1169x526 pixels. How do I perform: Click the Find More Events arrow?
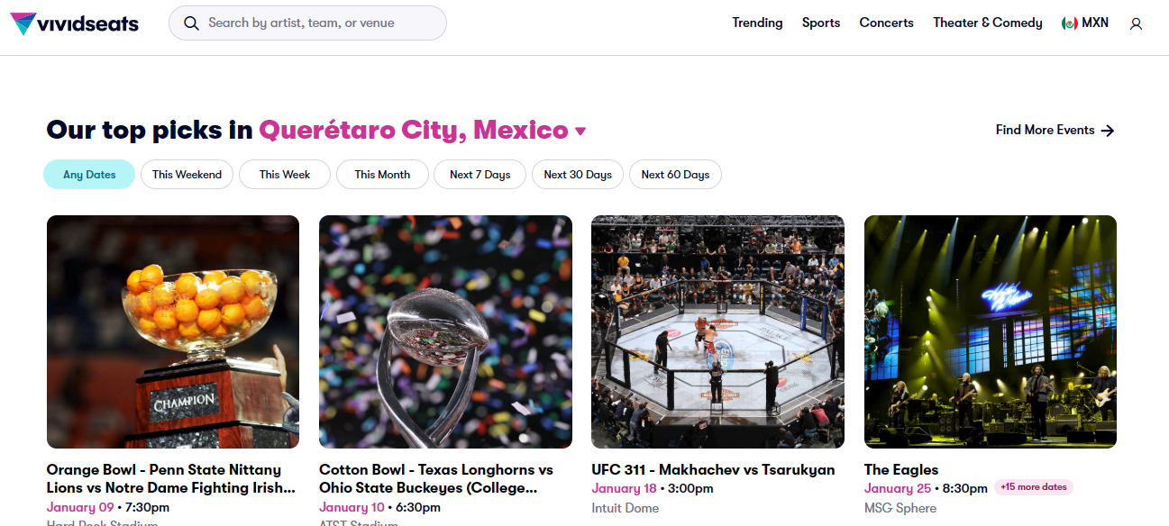[1108, 131]
